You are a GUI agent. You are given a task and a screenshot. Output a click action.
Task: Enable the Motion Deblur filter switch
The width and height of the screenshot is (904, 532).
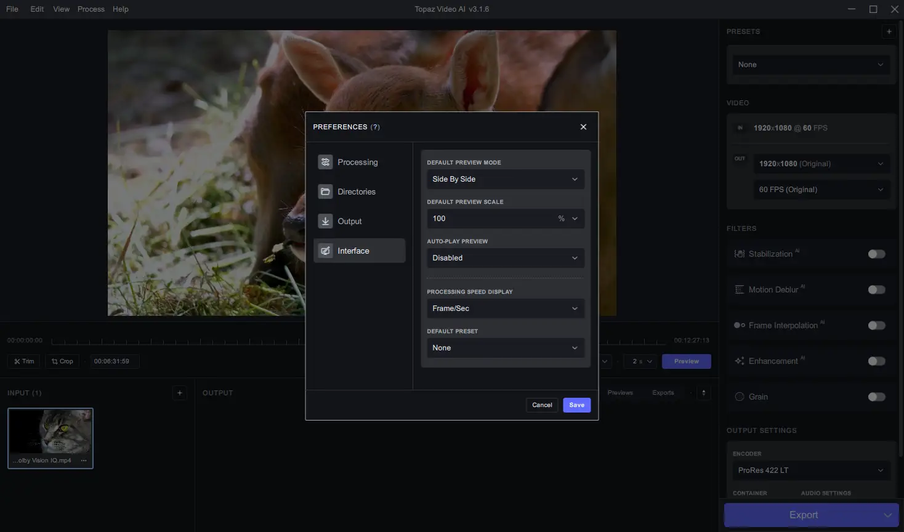point(876,290)
